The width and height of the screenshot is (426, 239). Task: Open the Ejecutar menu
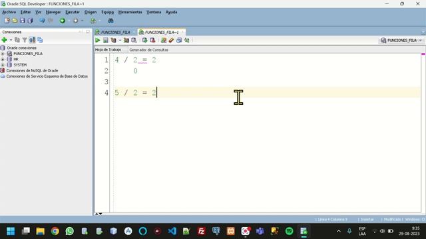pos(73,12)
